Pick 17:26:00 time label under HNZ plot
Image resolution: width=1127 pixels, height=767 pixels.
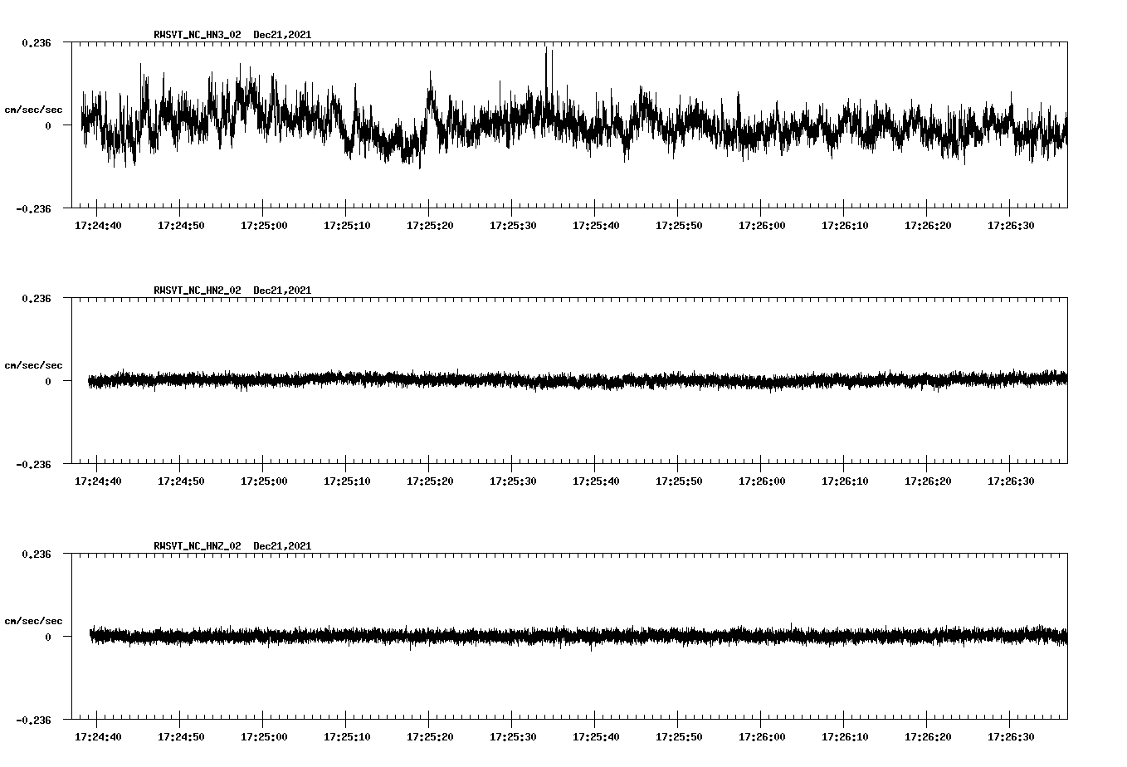(761, 736)
